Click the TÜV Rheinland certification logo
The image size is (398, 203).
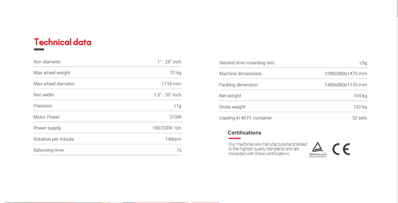(317, 149)
